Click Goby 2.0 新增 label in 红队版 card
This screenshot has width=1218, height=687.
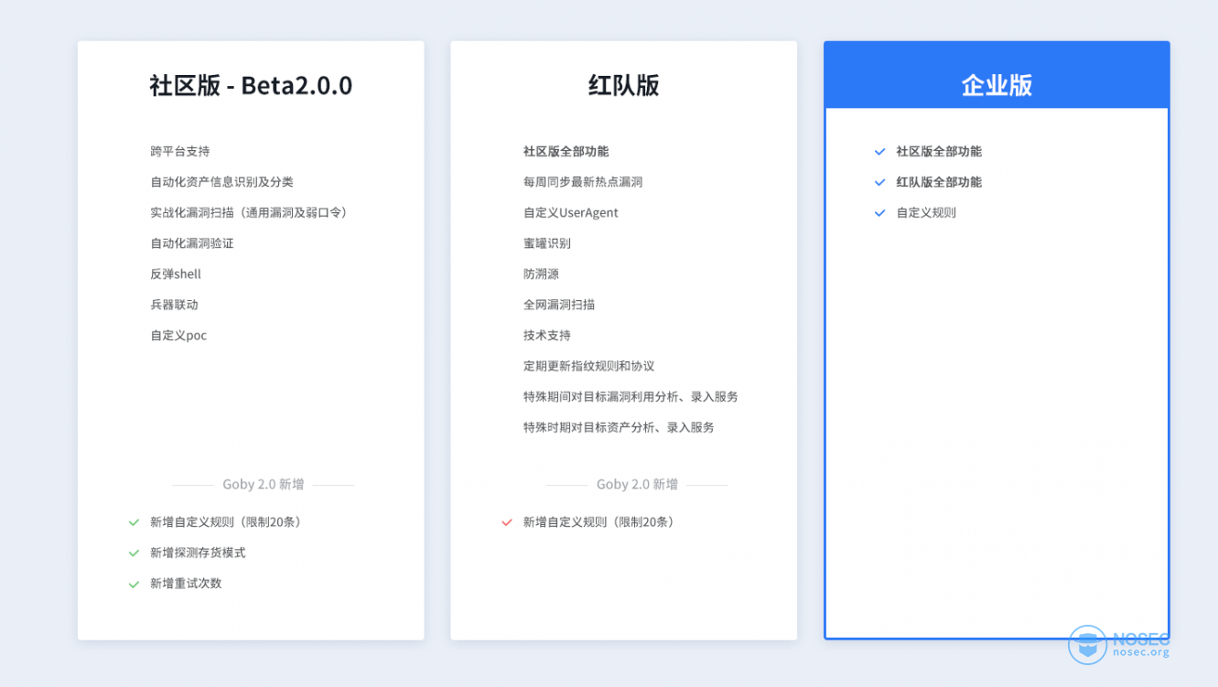coord(637,484)
